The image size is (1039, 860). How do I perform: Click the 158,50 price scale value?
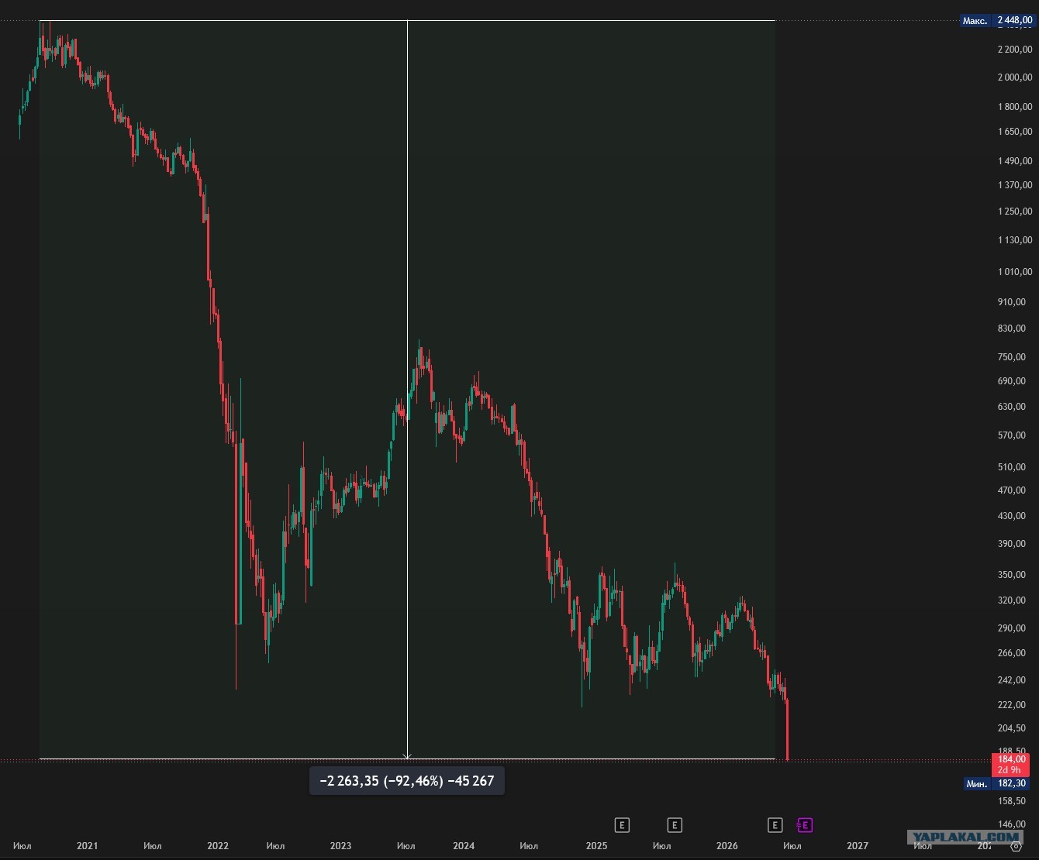[x=1012, y=803]
